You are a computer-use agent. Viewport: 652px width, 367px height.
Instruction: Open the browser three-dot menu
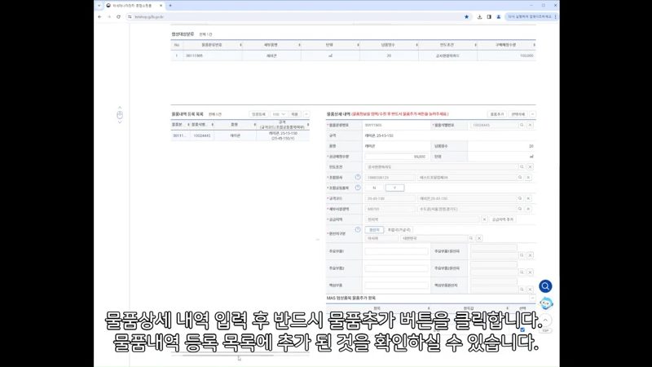coord(556,16)
